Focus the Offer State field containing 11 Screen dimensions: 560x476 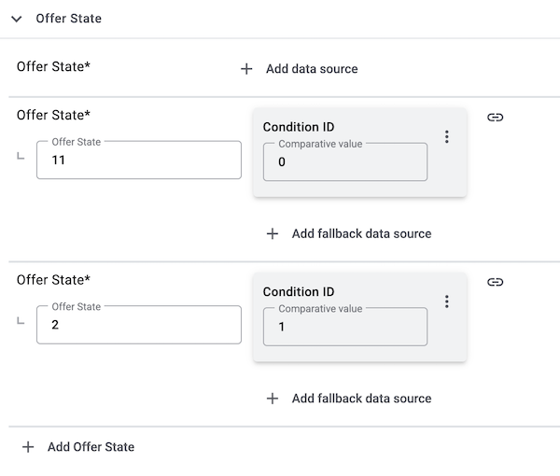(x=138, y=161)
